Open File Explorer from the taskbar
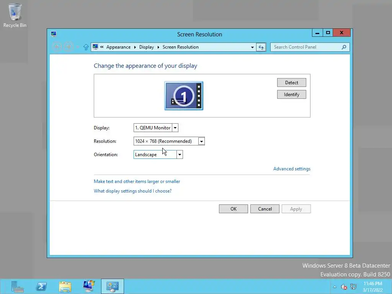The width and height of the screenshot is (392, 294). click(65, 286)
